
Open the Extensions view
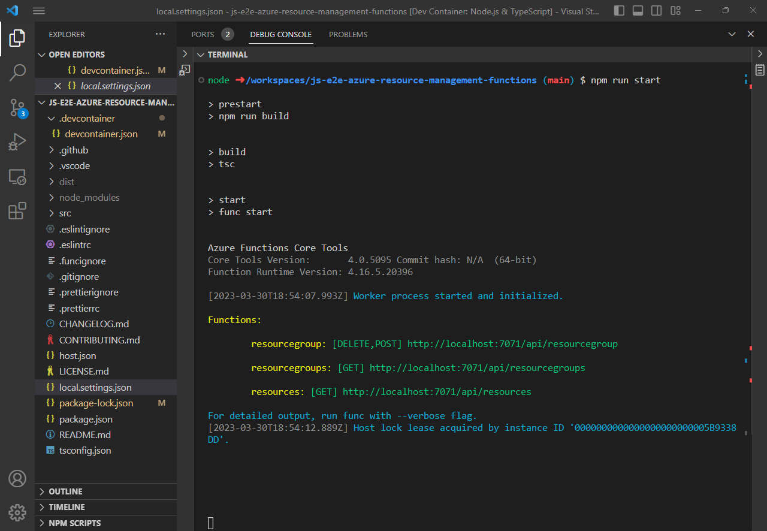17,211
